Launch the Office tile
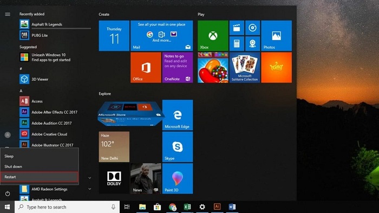 point(146,68)
